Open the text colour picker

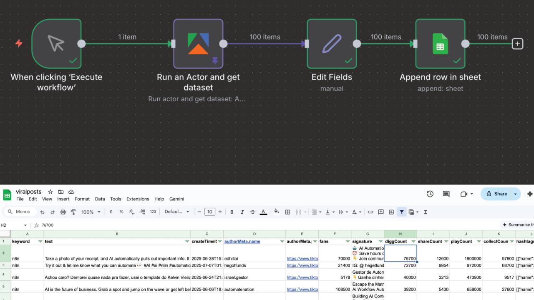click(x=263, y=212)
